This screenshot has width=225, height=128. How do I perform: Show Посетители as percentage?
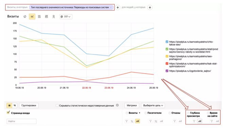(x=156, y=121)
